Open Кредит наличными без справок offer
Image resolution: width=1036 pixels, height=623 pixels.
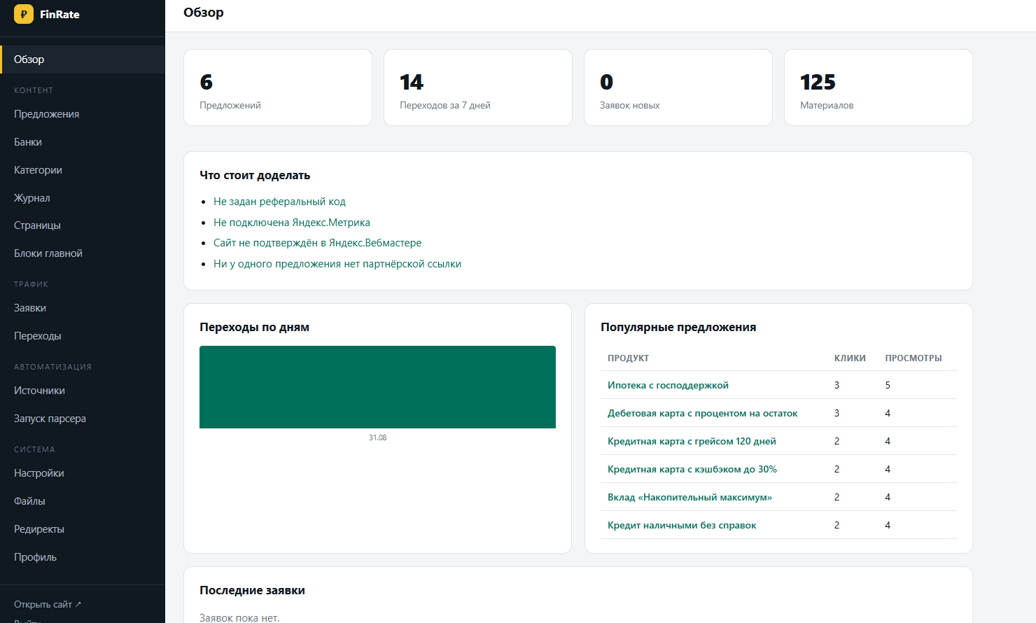pos(682,525)
